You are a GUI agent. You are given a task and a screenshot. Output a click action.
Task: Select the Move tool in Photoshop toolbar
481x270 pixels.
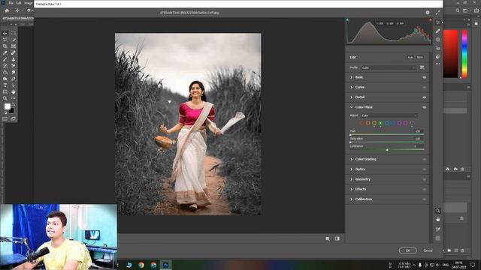point(5,33)
